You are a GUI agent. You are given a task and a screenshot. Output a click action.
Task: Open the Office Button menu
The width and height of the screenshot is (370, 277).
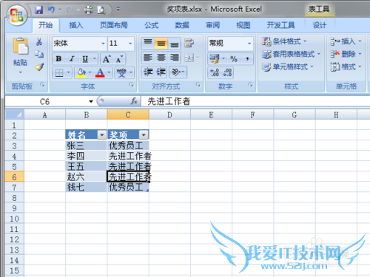(x=16, y=16)
